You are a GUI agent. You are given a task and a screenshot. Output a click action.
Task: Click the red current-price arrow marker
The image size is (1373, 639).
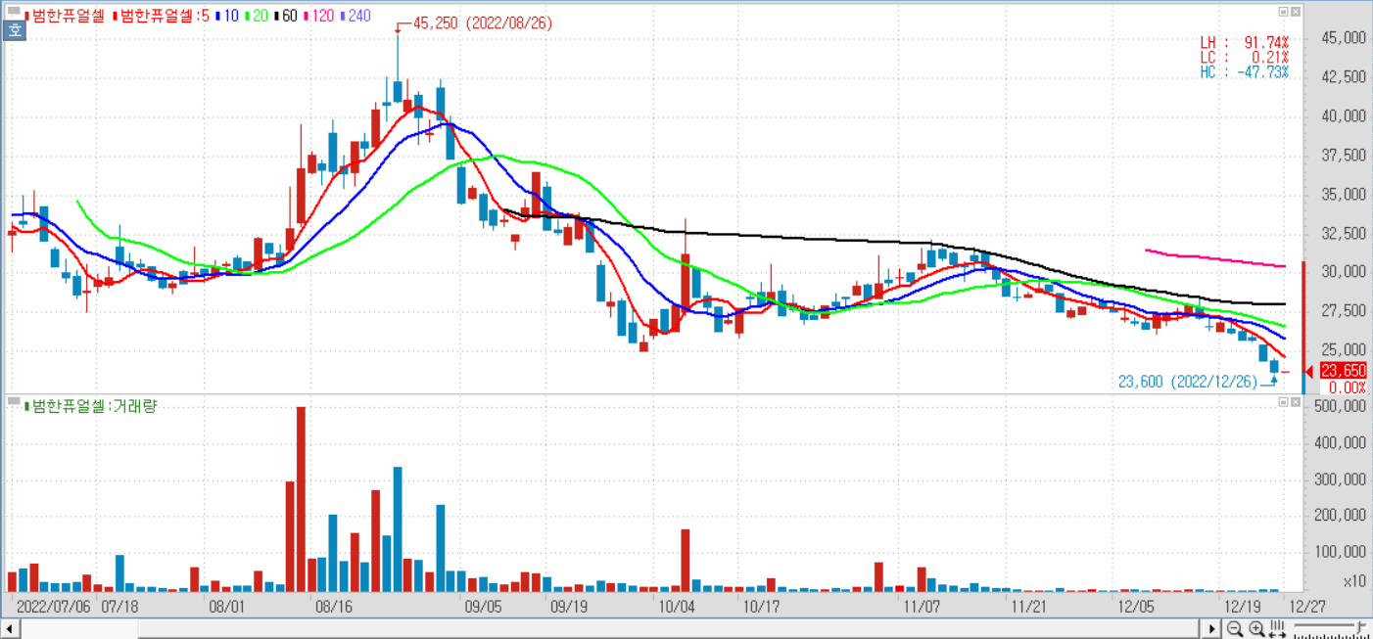click(1311, 370)
